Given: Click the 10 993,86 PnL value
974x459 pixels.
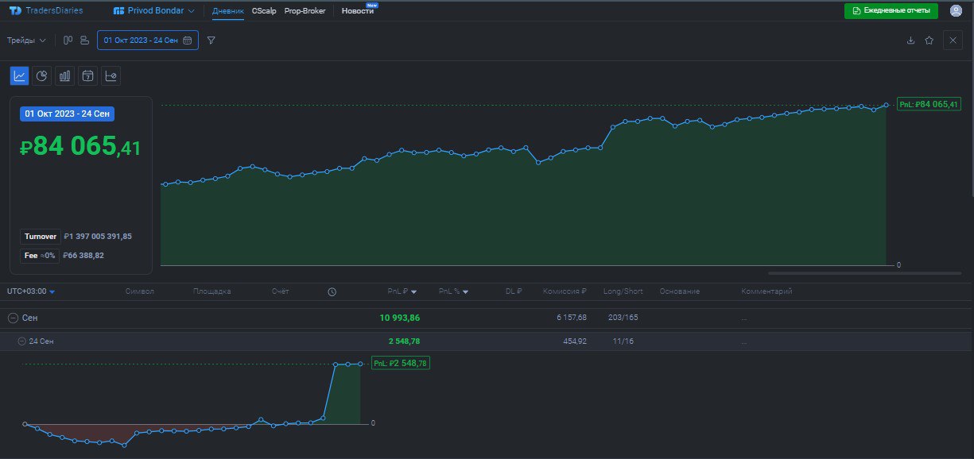Looking at the screenshot, I should point(400,318).
